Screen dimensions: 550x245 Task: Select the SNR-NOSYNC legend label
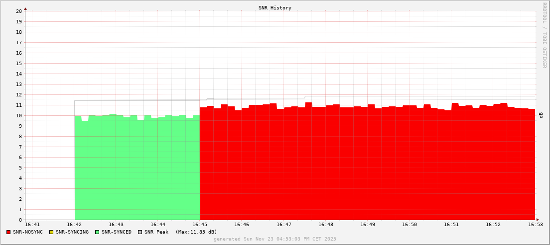28,232
